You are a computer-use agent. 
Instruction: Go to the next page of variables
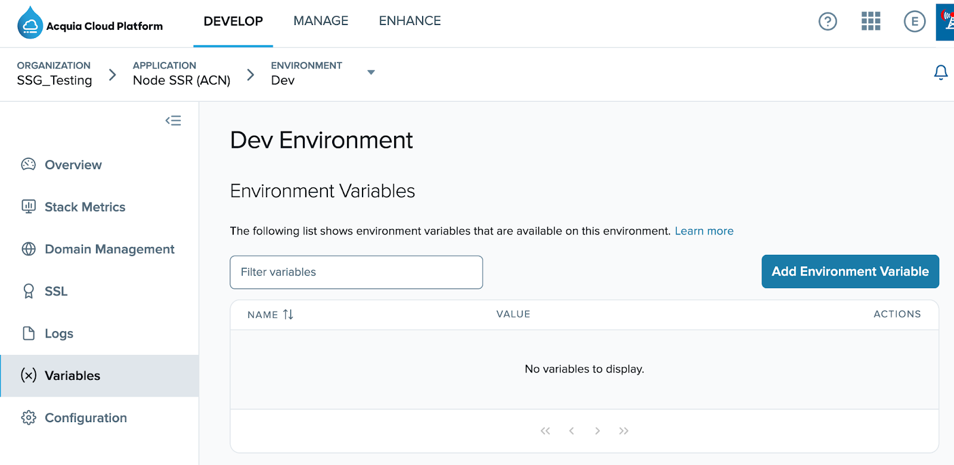click(x=597, y=430)
